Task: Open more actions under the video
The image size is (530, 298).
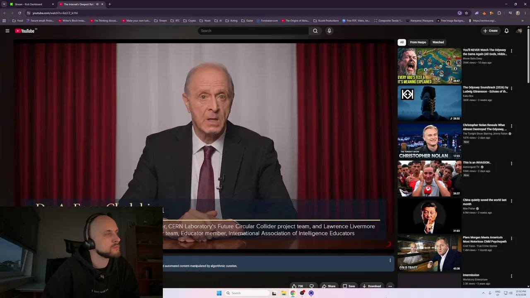Action: tap(390, 286)
